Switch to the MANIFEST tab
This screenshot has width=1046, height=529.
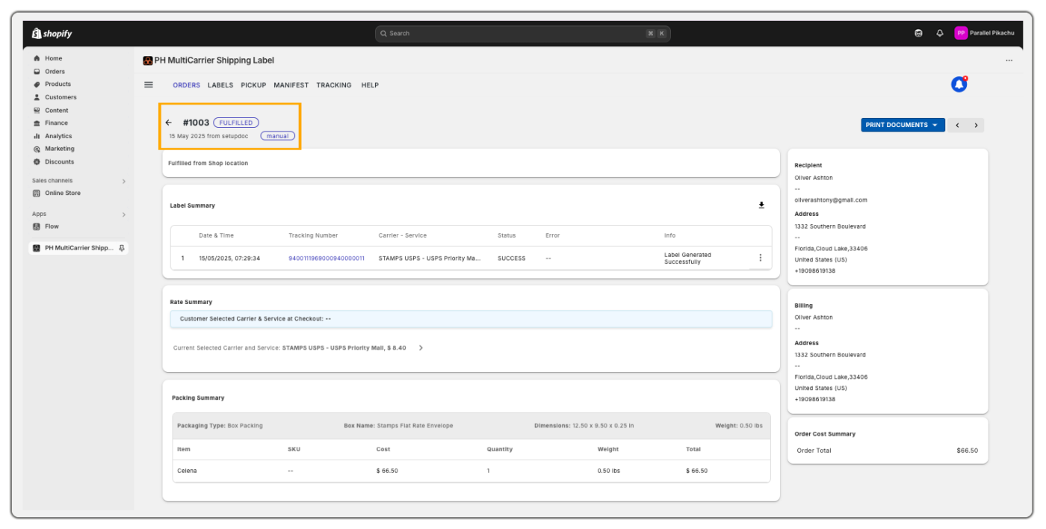pyautogui.click(x=291, y=85)
